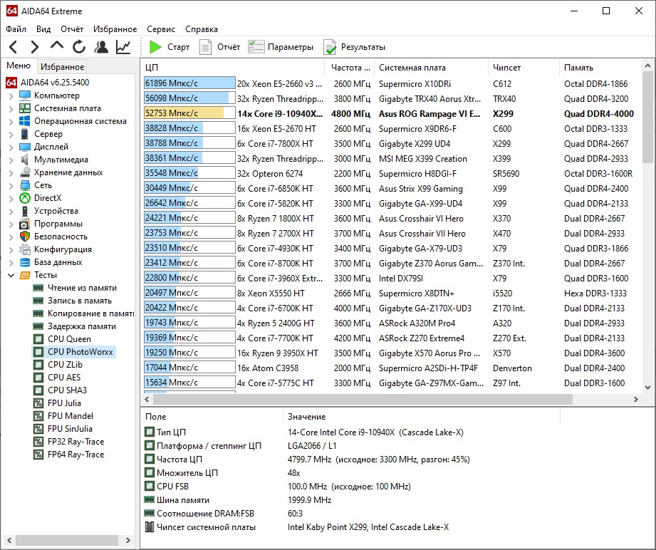Image resolution: width=656 pixels, height=550 pixels.
Task: Click the results list horizontal scrollbar right arrow
Action: coord(636,399)
